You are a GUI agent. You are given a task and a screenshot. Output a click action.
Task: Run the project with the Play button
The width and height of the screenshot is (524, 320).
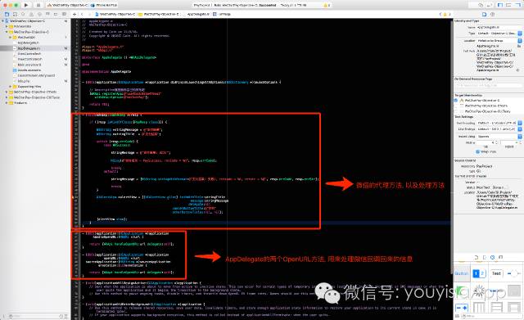tap(26, 5)
